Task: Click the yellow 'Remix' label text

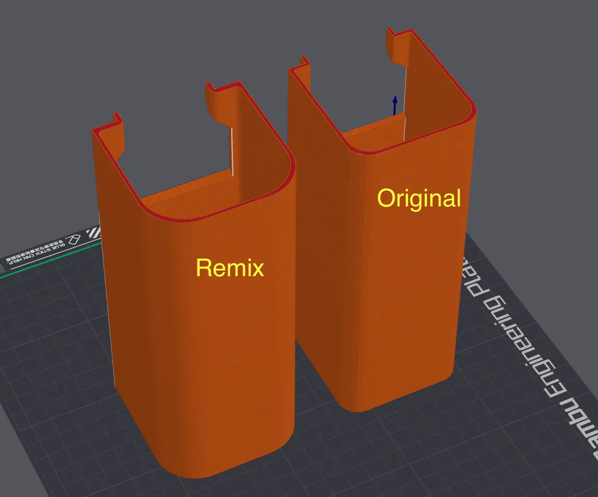Action: tap(229, 268)
